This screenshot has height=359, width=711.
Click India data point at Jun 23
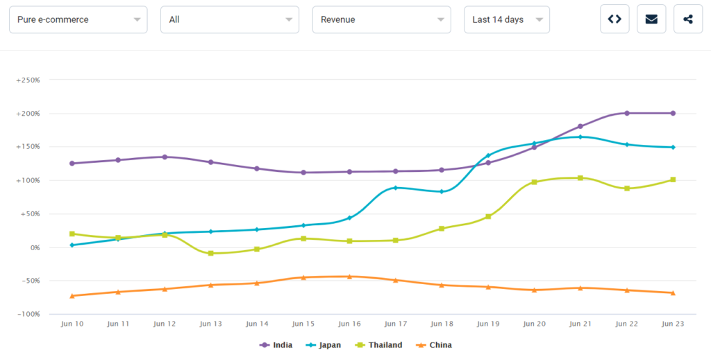[x=673, y=113]
